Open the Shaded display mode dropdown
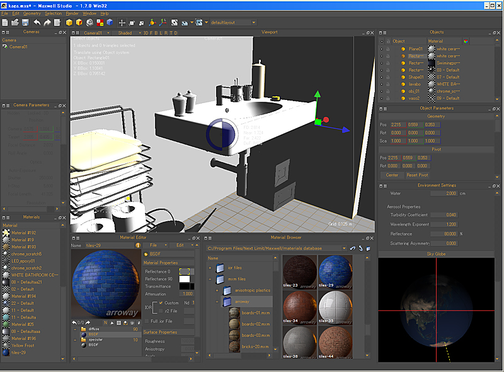Screen dimensions: 504x372 click(125, 33)
